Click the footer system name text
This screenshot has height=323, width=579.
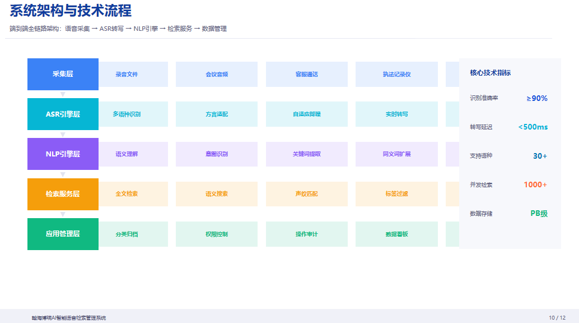pyautogui.click(x=69, y=318)
